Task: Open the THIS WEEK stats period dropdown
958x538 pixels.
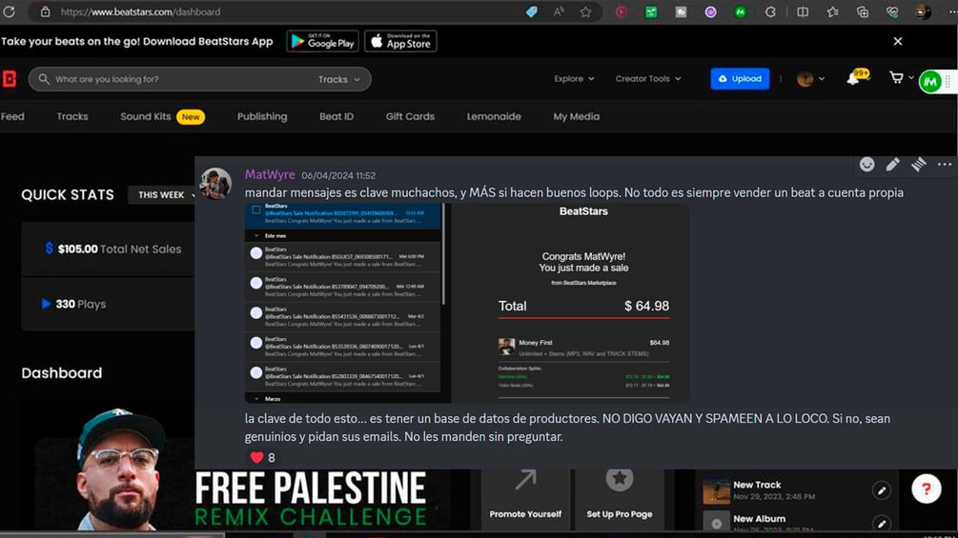Action: (x=162, y=194)
